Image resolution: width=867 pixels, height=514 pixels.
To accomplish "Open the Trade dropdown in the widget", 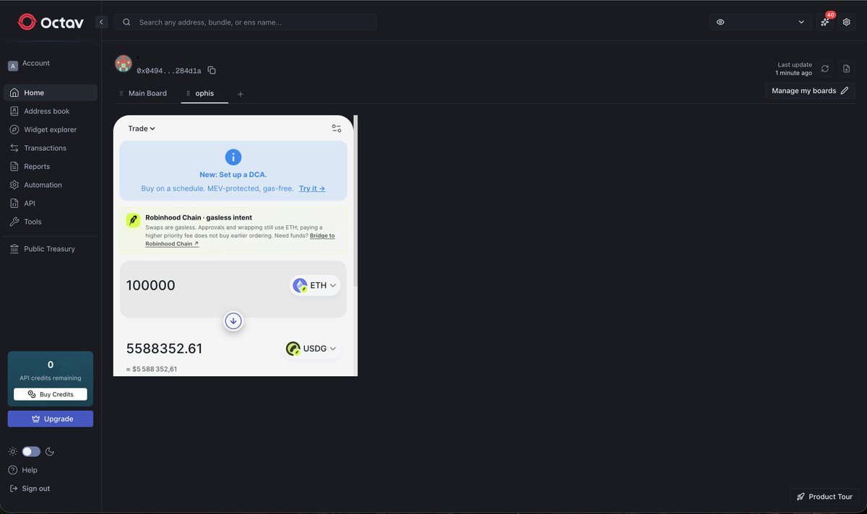I will point(142,128).
